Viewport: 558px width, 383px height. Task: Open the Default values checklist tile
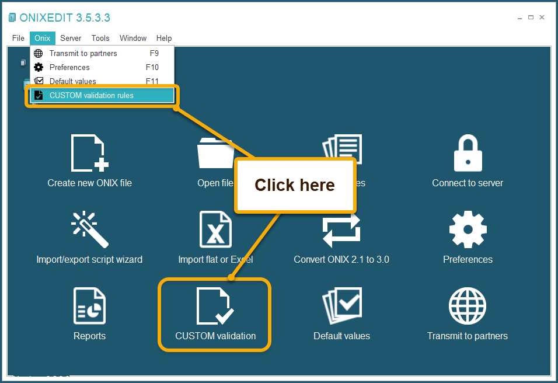[341, 306]
